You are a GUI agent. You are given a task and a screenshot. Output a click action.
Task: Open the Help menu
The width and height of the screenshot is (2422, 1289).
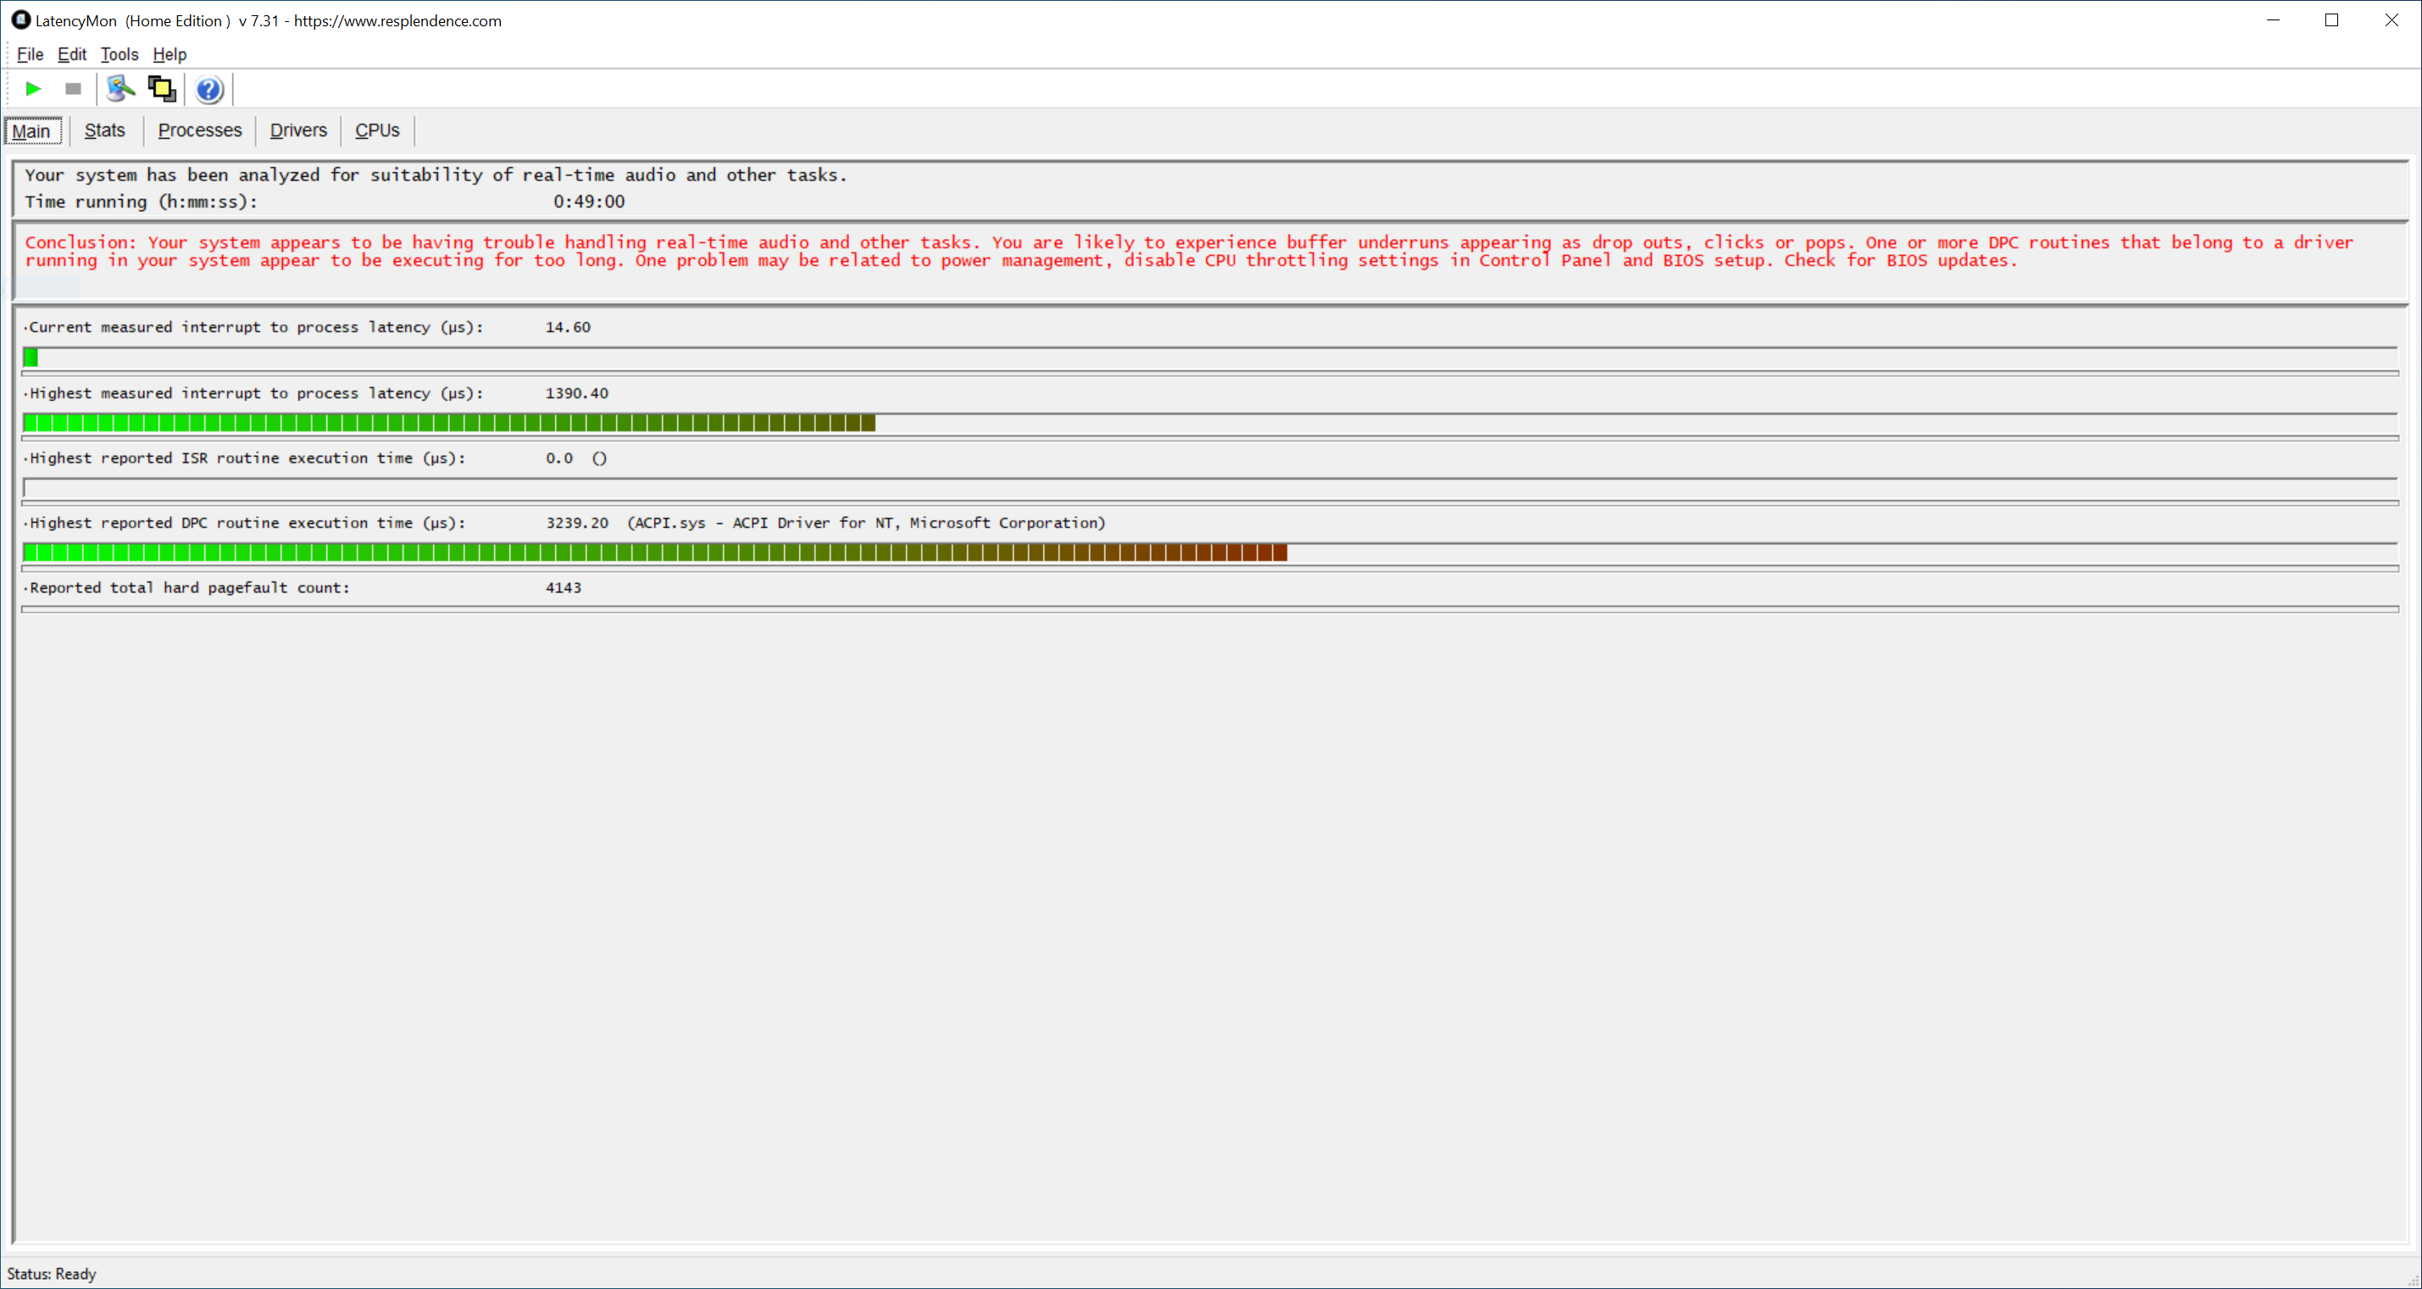169,54
